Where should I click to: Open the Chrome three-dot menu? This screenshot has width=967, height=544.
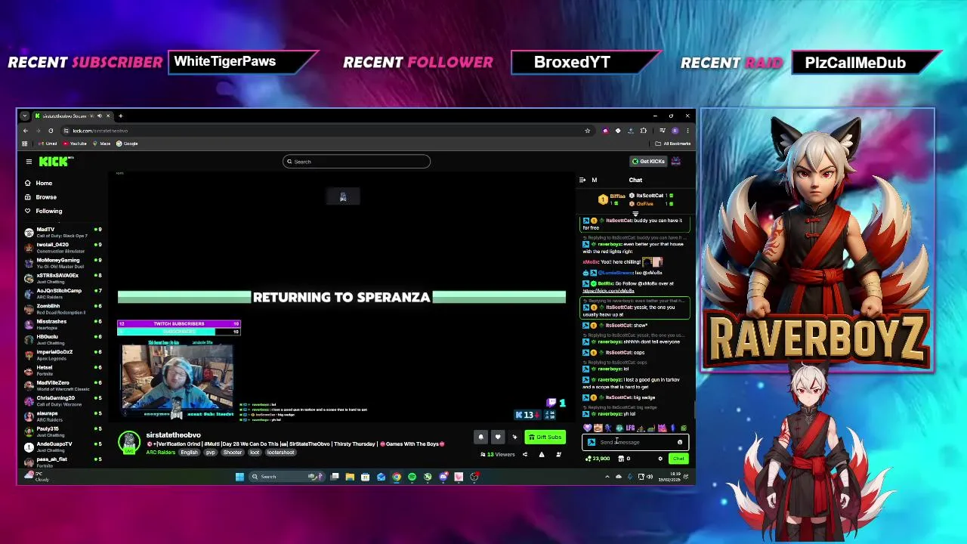(x=687, y=131)
